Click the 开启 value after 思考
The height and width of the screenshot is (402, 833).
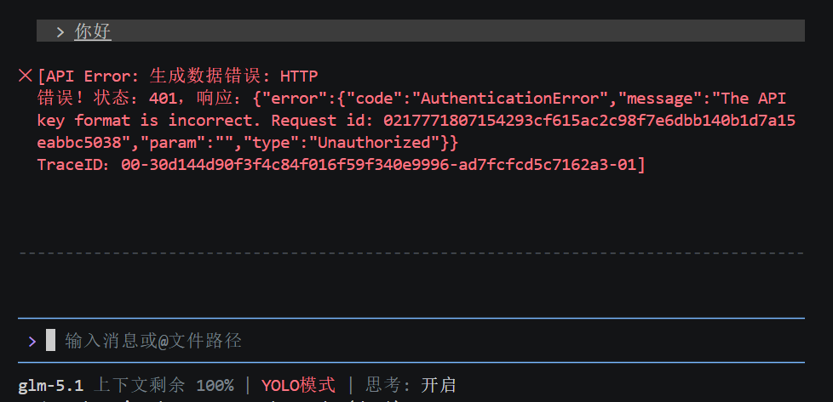[x=439, y=385]
